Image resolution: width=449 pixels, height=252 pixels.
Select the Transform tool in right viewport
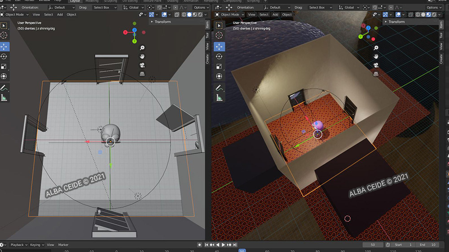[220, 76]
